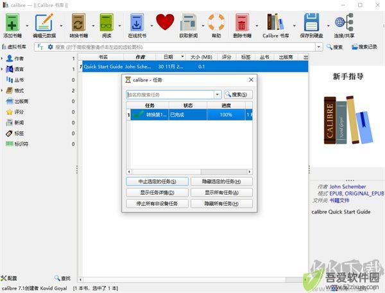Click the Add books (添加书籍) icon

(x=12, y=22)
